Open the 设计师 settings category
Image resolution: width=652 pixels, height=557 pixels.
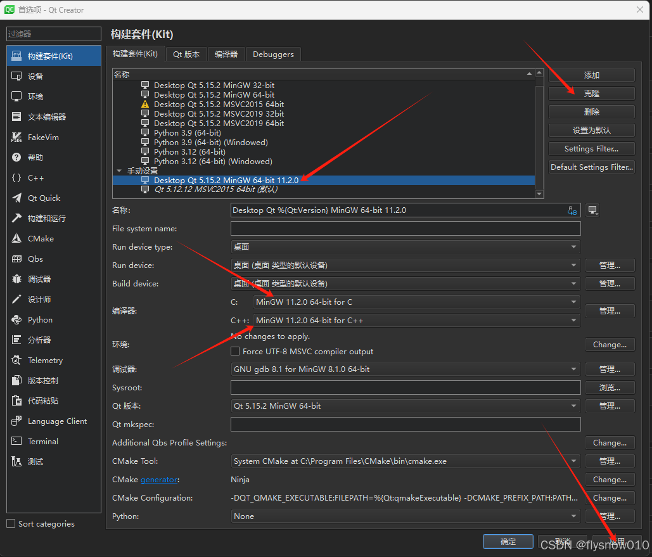54,299
